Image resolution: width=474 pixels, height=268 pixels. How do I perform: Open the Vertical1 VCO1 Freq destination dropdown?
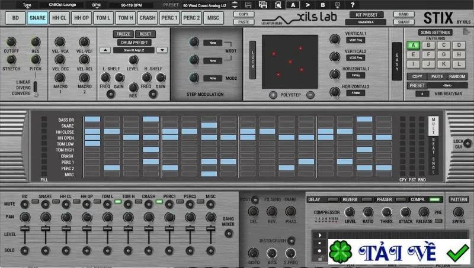tap(355, 40)
